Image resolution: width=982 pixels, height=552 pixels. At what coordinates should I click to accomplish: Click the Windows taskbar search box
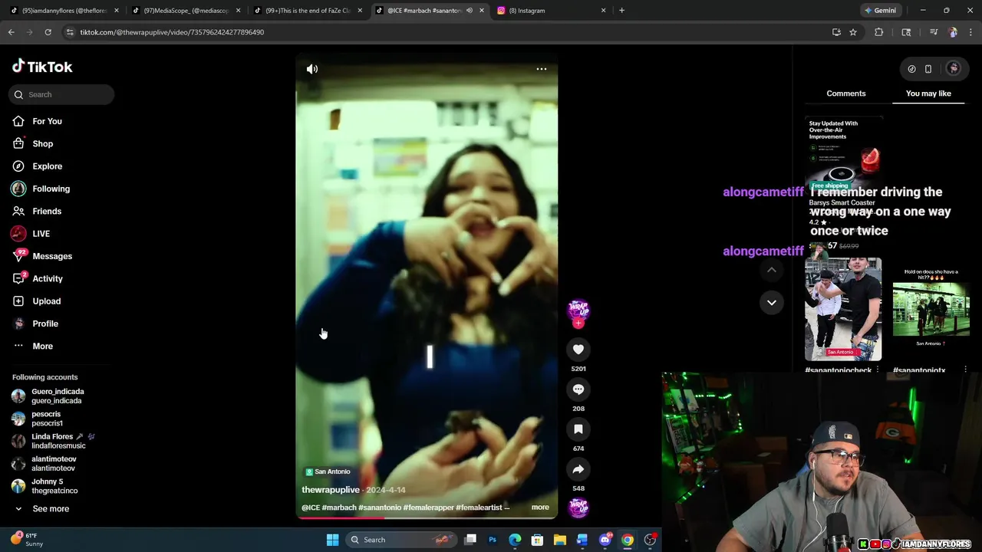pos(400,540)
